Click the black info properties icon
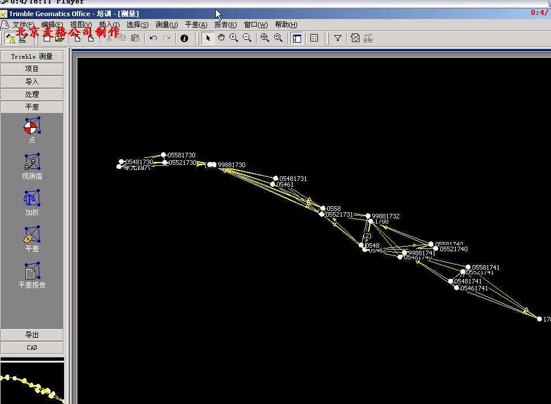This screenshot has width=551, height=404. click(x=184, y=38)
